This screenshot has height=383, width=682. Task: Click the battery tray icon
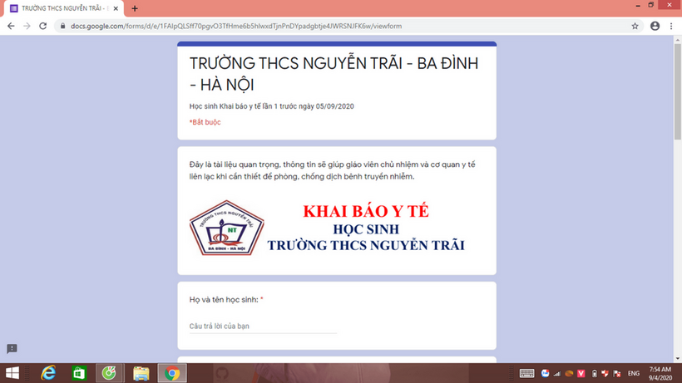click(x=595, y=374)
